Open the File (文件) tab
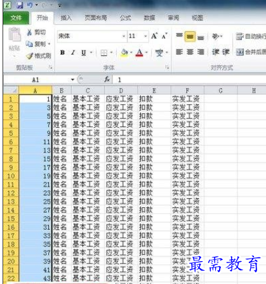266x284 pixels. click(16, 18)
